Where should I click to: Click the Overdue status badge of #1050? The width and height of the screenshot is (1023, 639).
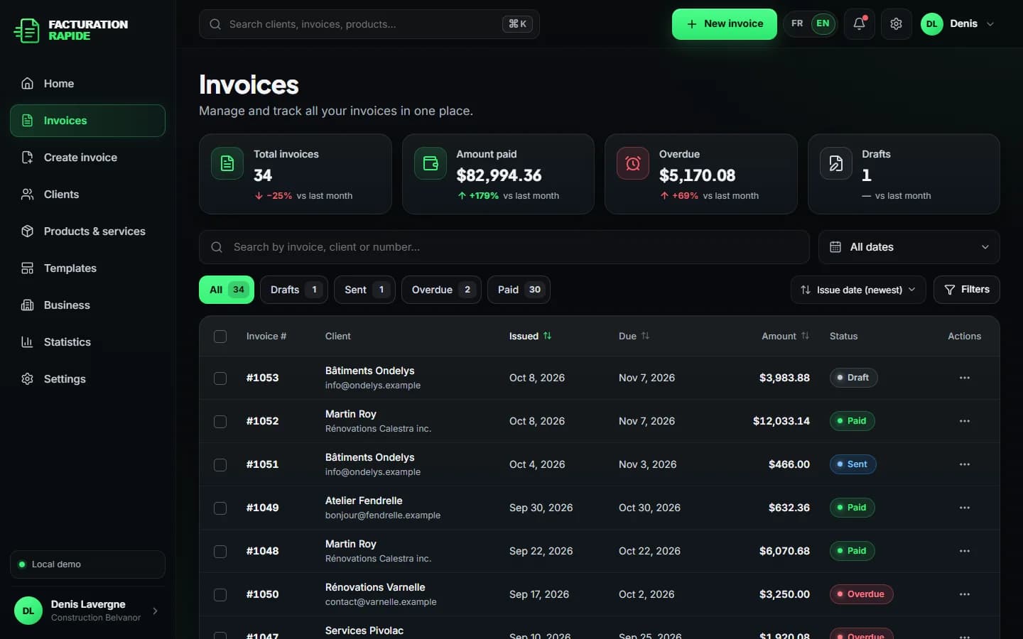pyautogui.click(x=861, y=594)
